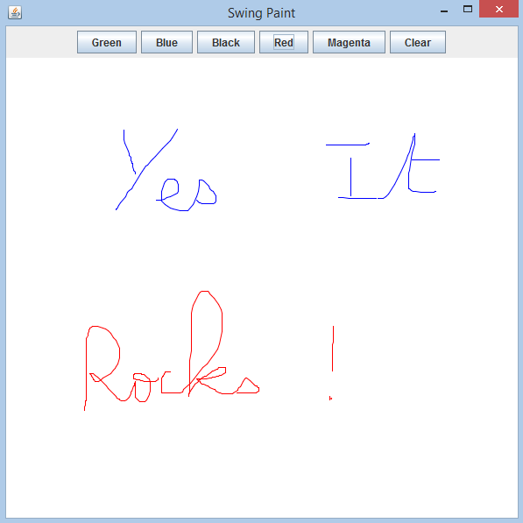Screen dimensions: 523x523
Task: Switch drawing color to Blue
Action: click(166, 42)
